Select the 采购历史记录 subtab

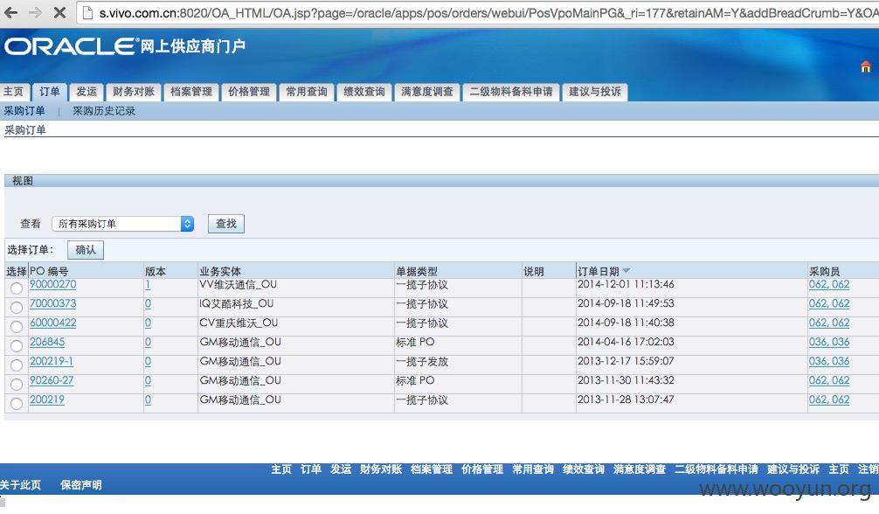pyautogui.click(x=104, y=110)
